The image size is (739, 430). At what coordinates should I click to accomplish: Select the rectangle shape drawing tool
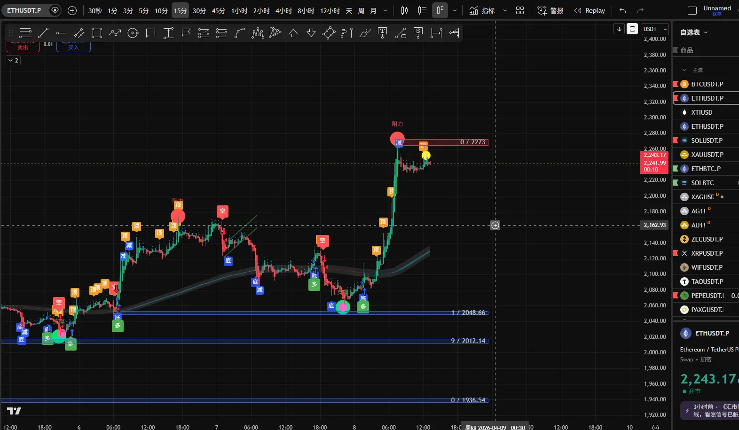click(x=97, y=33)
